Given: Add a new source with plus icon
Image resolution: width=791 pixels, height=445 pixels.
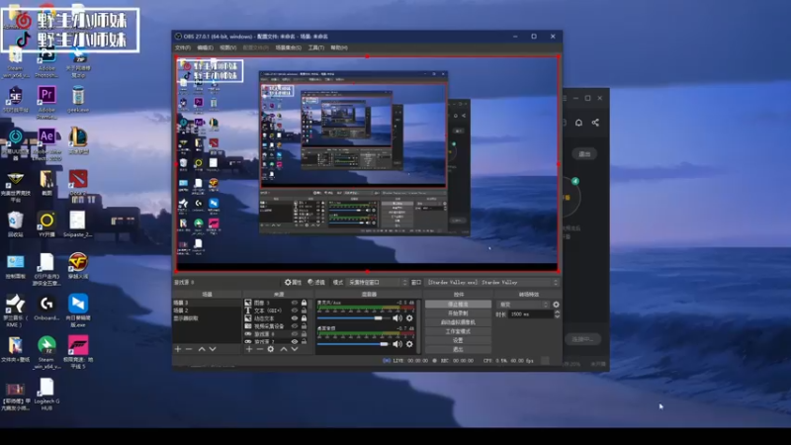Looking at the screenshot, I should coord(249,349).
